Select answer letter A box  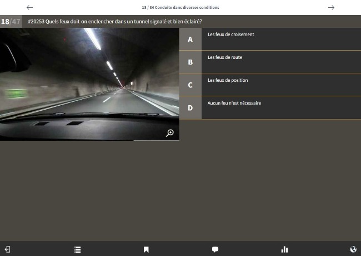(190, 40)
